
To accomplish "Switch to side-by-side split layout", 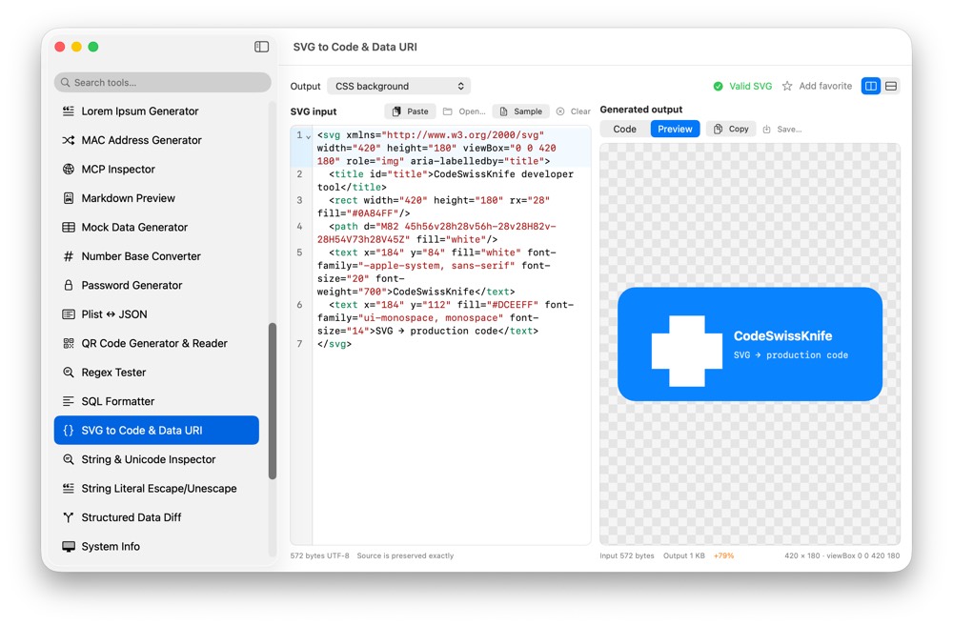I will tap(871, 87).
